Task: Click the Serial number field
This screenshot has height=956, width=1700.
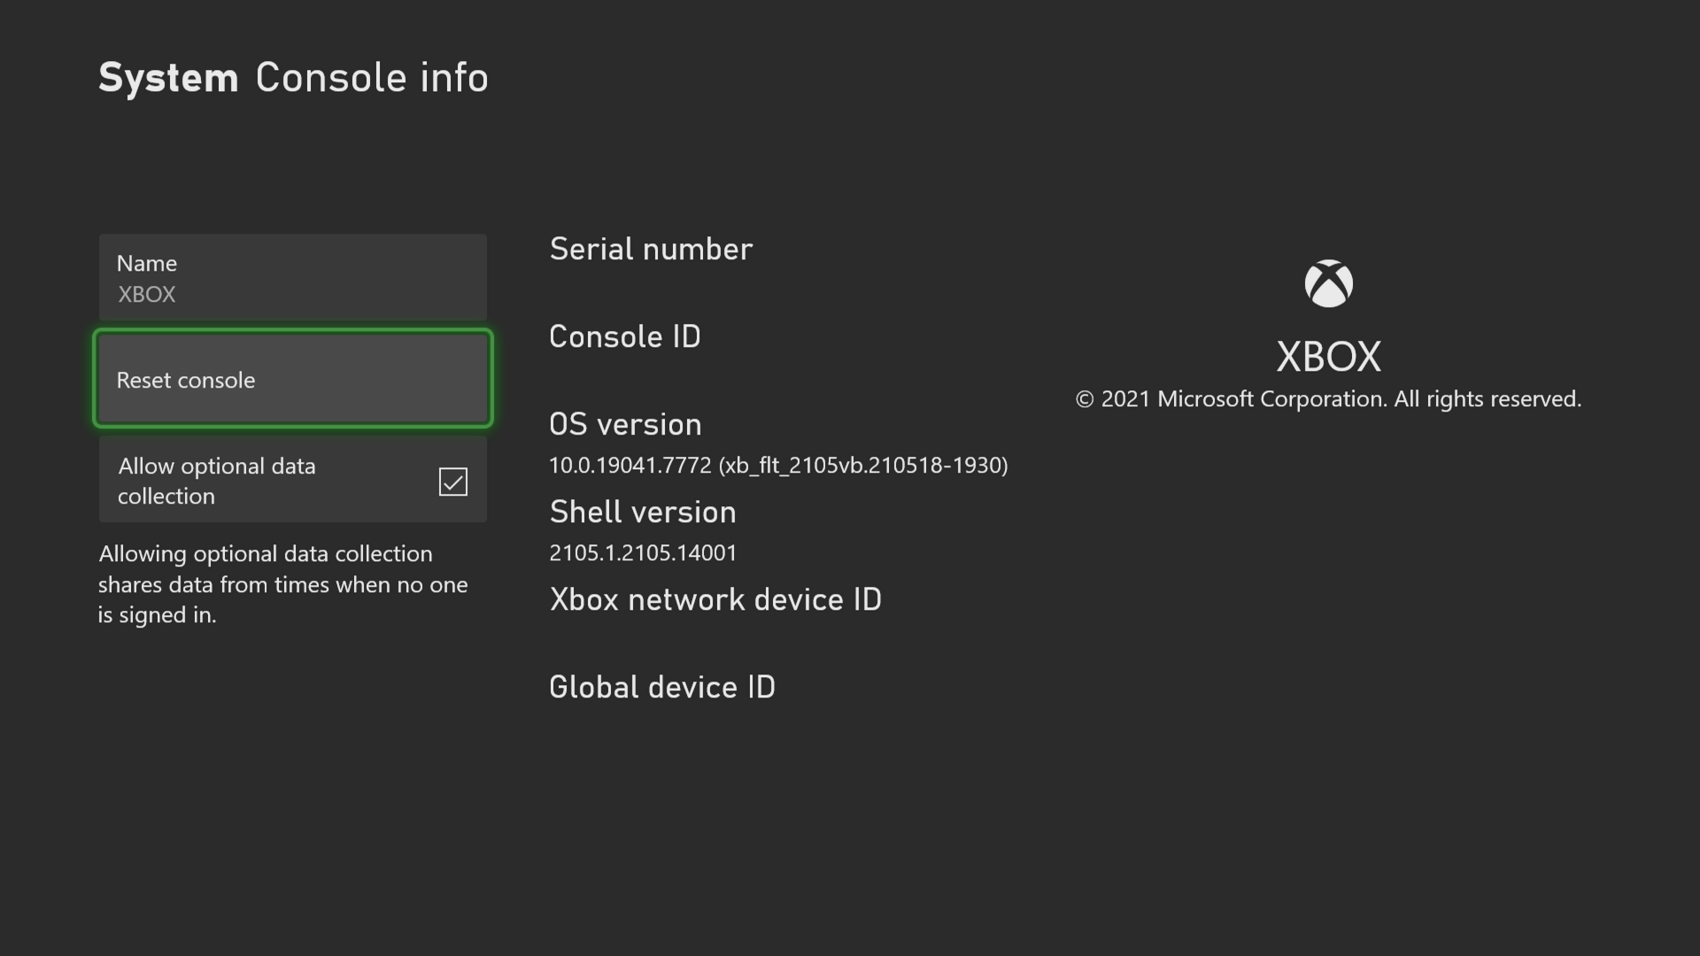Action: (x=651, y=249)
